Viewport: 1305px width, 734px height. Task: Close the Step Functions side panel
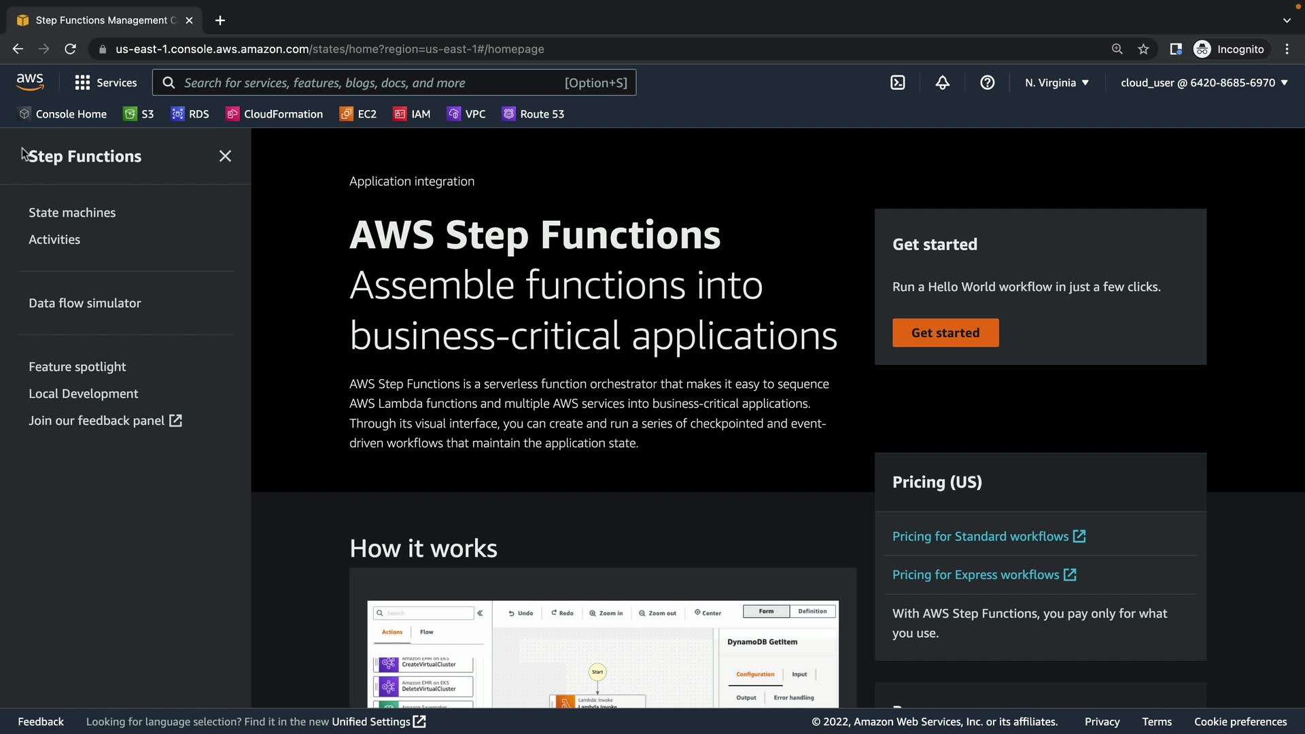pyautogui.click(x=225, y=156)
